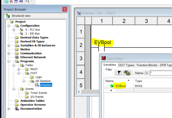Collapse the Tasks node
Screen dimensions: 172x118
[x=14, y=65]
